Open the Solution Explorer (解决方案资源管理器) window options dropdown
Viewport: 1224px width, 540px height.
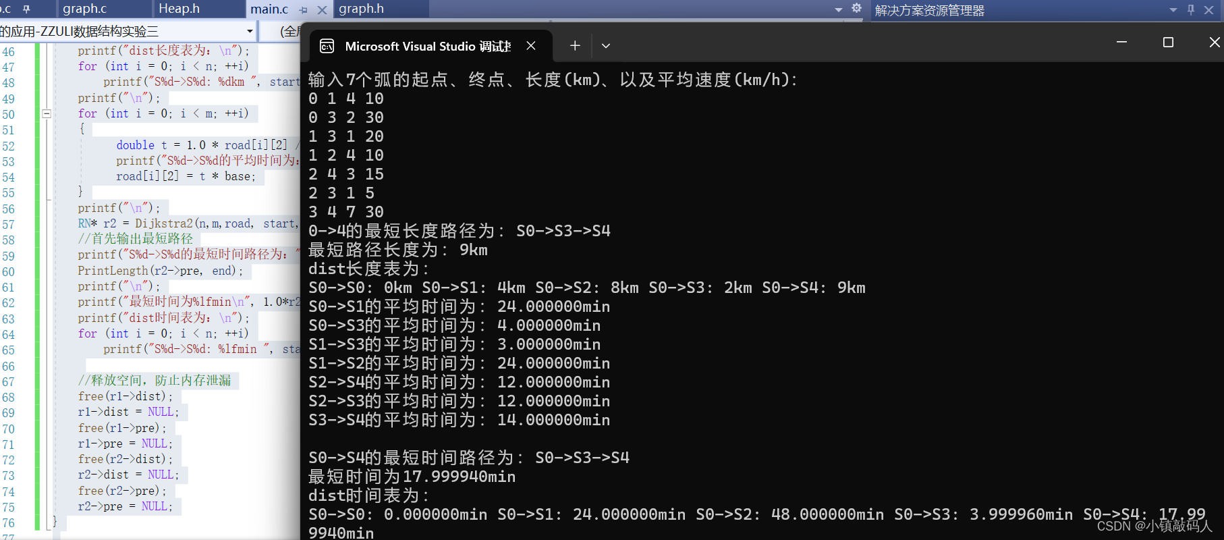coord(1173,9)
